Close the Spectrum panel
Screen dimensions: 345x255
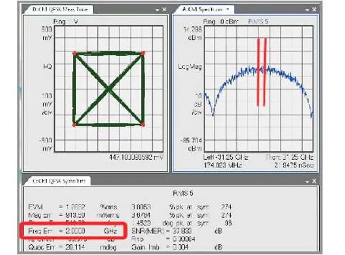314,9
